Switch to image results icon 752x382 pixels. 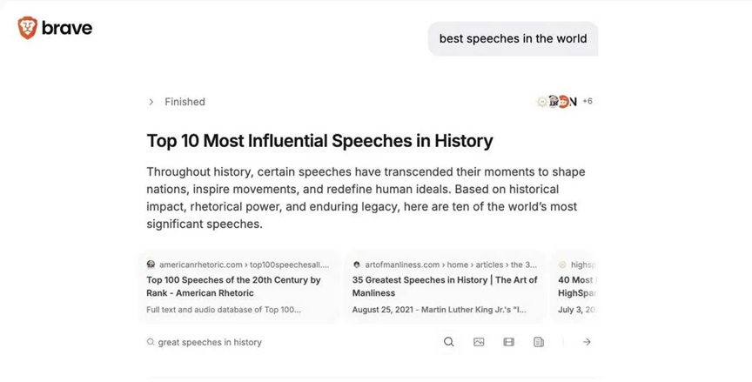(479, 342)
